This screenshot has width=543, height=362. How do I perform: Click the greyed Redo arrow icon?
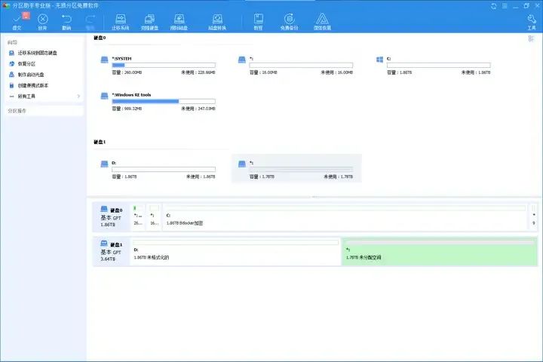pos(90,20)
